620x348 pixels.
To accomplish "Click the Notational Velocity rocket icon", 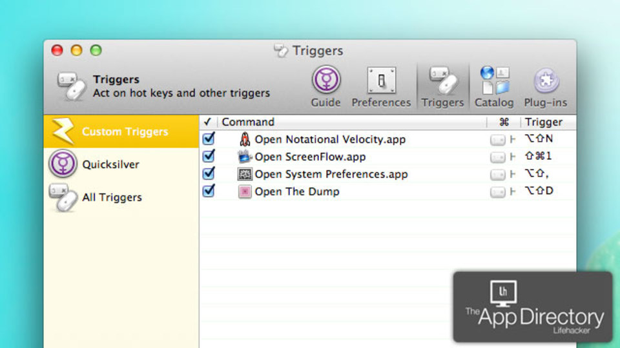I will point(245,139).
